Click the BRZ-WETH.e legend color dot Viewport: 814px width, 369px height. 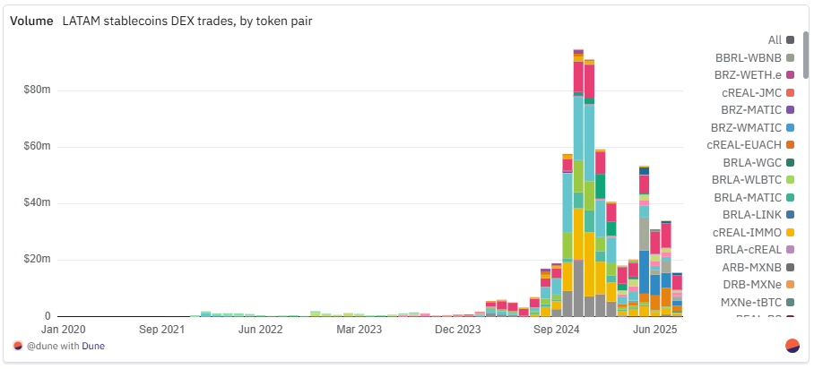pyautogui.click(x=790, y=74)
